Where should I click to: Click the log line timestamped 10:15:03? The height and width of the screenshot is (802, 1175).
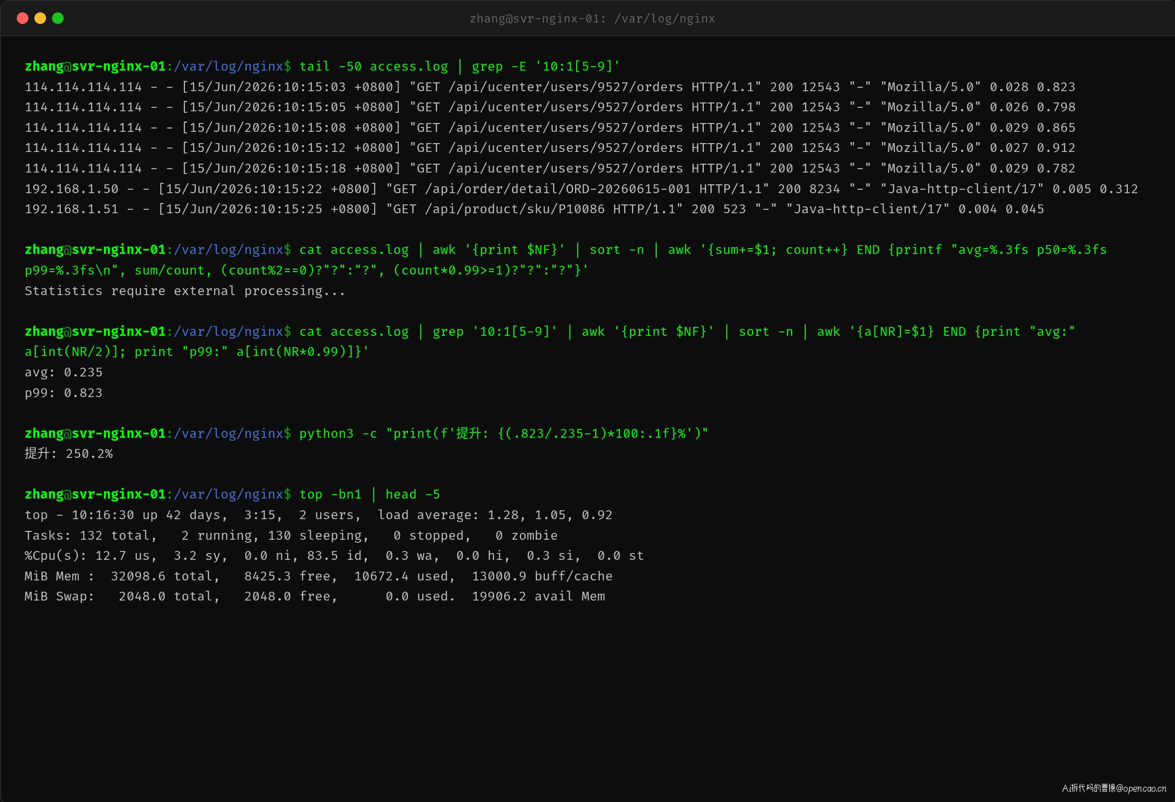(550, 87)
